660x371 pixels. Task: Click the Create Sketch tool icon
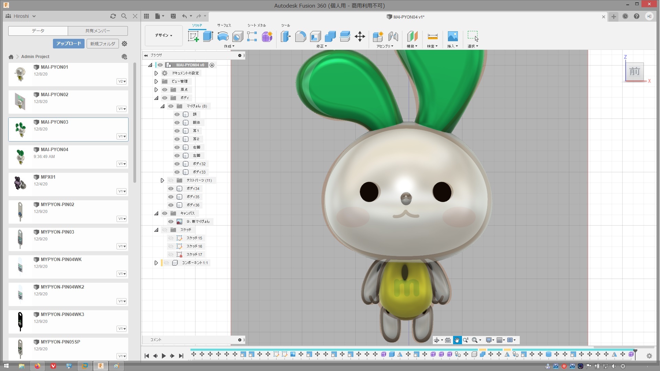194,36
